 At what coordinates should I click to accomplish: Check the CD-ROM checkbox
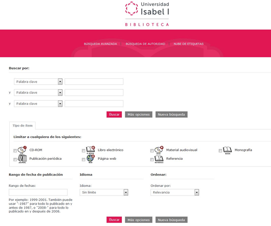[x=15, y=151]
